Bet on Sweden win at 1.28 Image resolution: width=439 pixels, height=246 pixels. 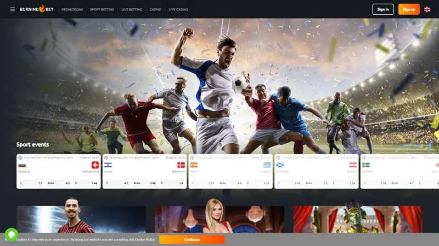click(375, 183)
